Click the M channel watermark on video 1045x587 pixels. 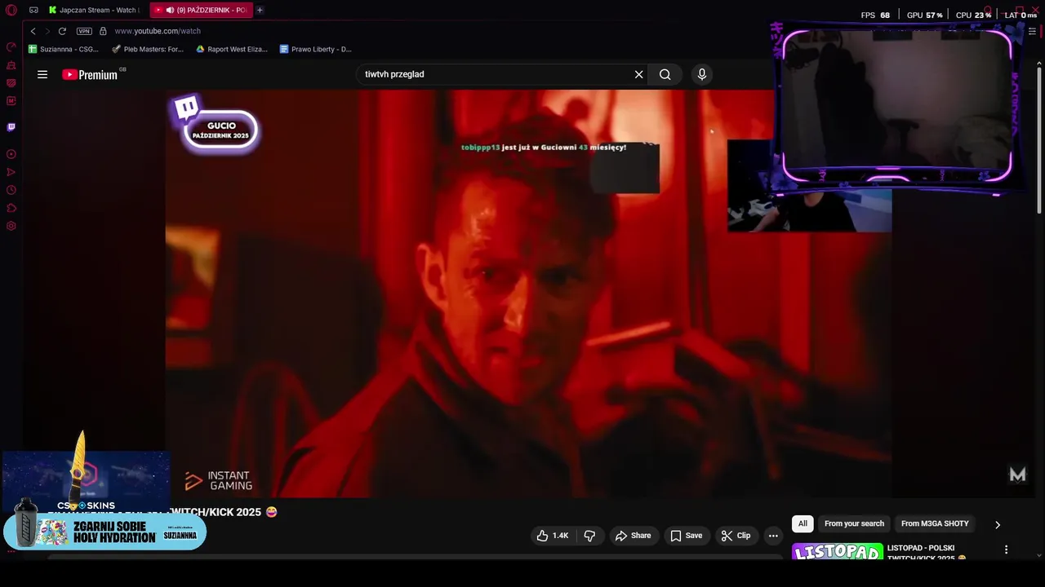coord(1017,474)
